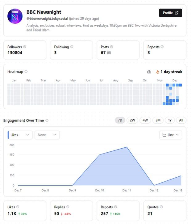
Task: Click the info icon next to Following
Action: pos(72,47)
